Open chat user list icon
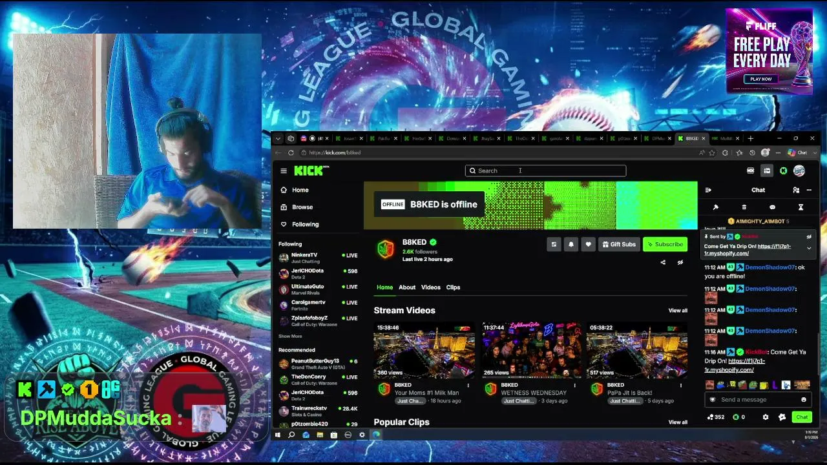Viewport: 827px width, 465px height. pyautogui.click(x=796, y=190)
